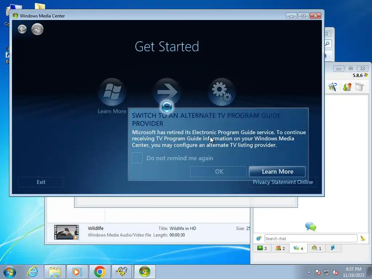Viewport: 372px width, 279px height.
Task: Click the Title value Wildlife in HD
Action: coord(183,229)
